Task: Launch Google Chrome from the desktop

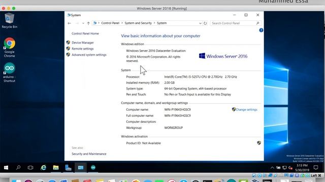Action: coord(9,47)
